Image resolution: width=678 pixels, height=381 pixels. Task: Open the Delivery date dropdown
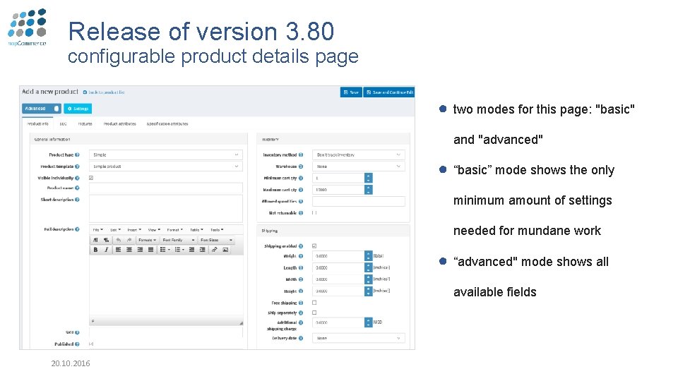pyautogui.click(x=359, y=338)
